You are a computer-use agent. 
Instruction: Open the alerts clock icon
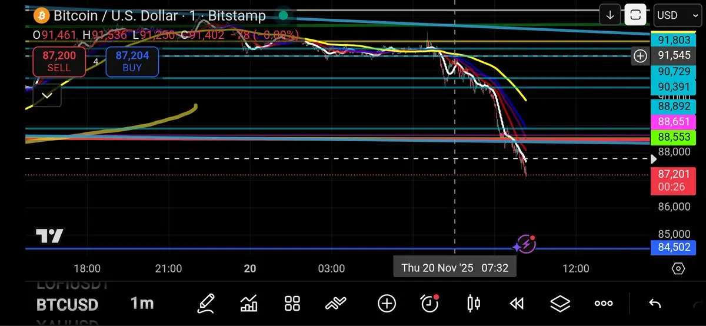[429, 304]
